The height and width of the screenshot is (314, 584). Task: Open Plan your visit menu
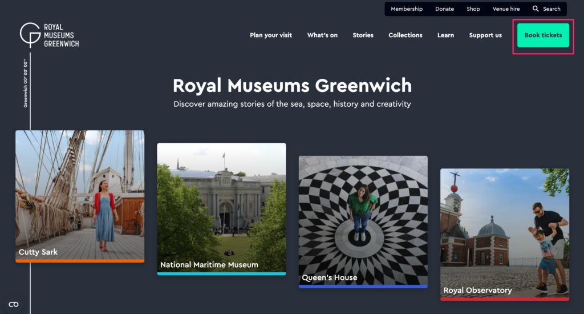point(271,35)
